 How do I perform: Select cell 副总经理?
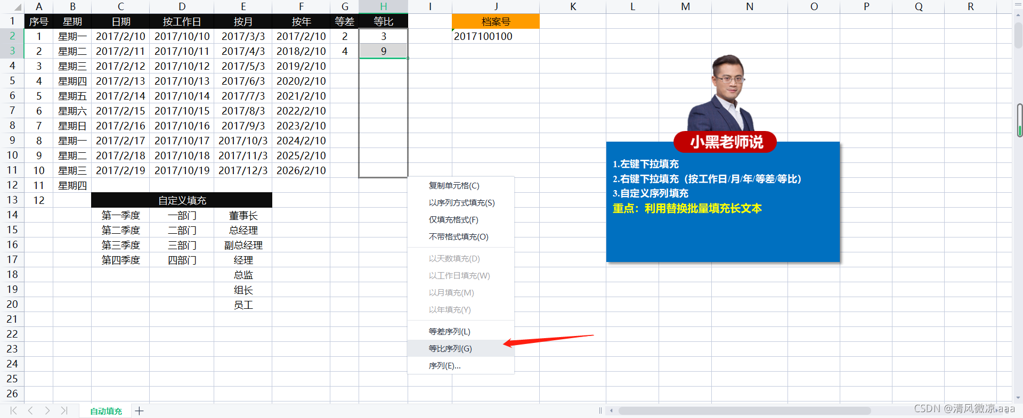(x=243, y=245)
